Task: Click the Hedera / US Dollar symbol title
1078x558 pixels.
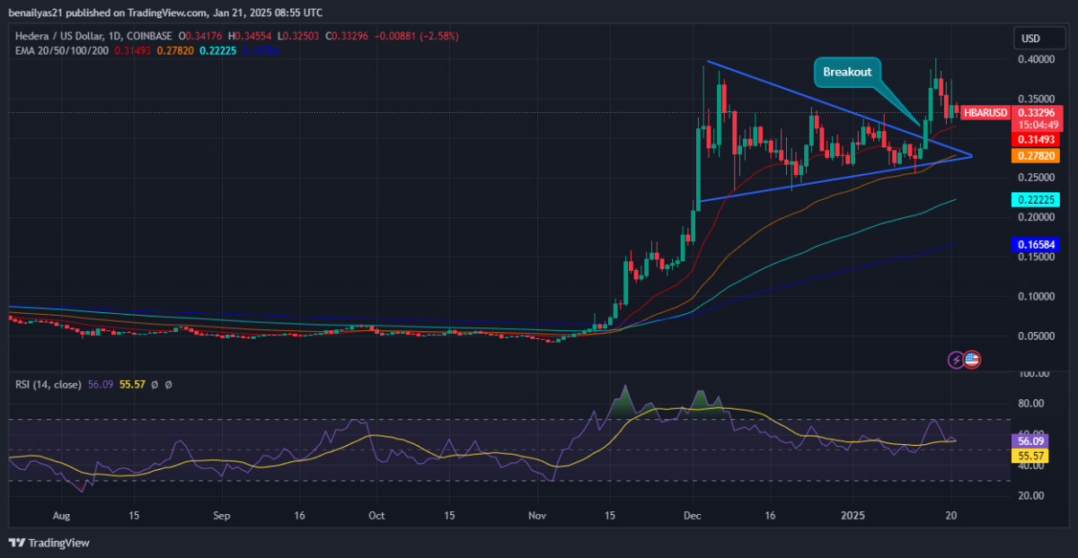Action: [x=56, y=35]
